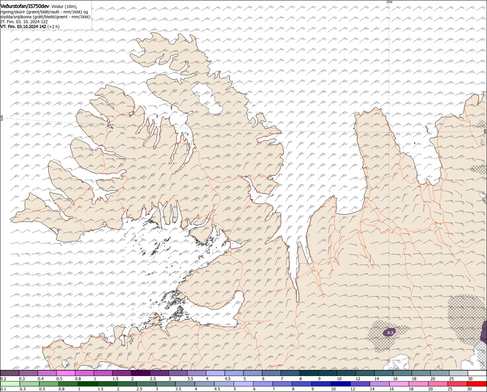Pick the bright red bottom-row swatch labeled 30
Image resolution: width=487 pixels, height=392 pixels.
click(x=477, y=384)
